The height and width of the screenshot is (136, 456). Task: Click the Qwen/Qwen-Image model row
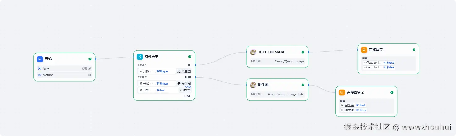277,61
